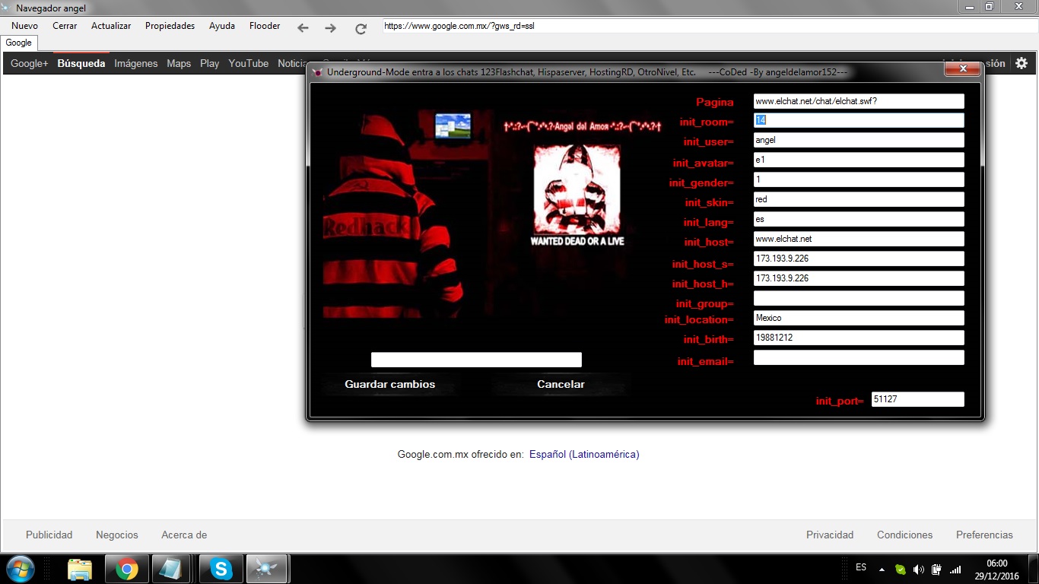Screen dimensions: 1039x584
Task: Select the Google browser tab
Action: point(19,43)
